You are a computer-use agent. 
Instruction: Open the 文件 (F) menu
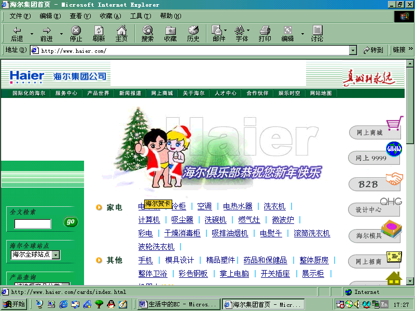click(20, 16)
